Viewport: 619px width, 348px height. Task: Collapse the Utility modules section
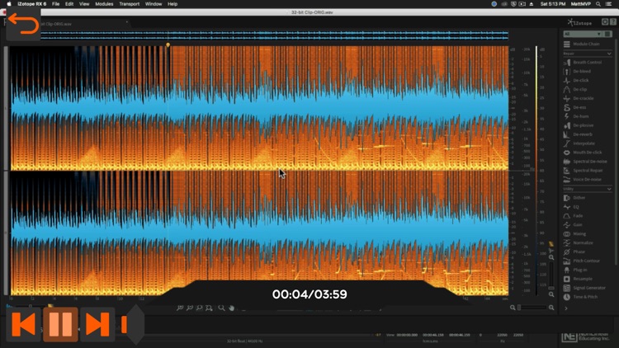pos(609,189)
